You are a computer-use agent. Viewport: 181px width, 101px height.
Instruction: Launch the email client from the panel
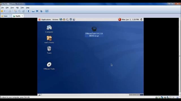64,19
